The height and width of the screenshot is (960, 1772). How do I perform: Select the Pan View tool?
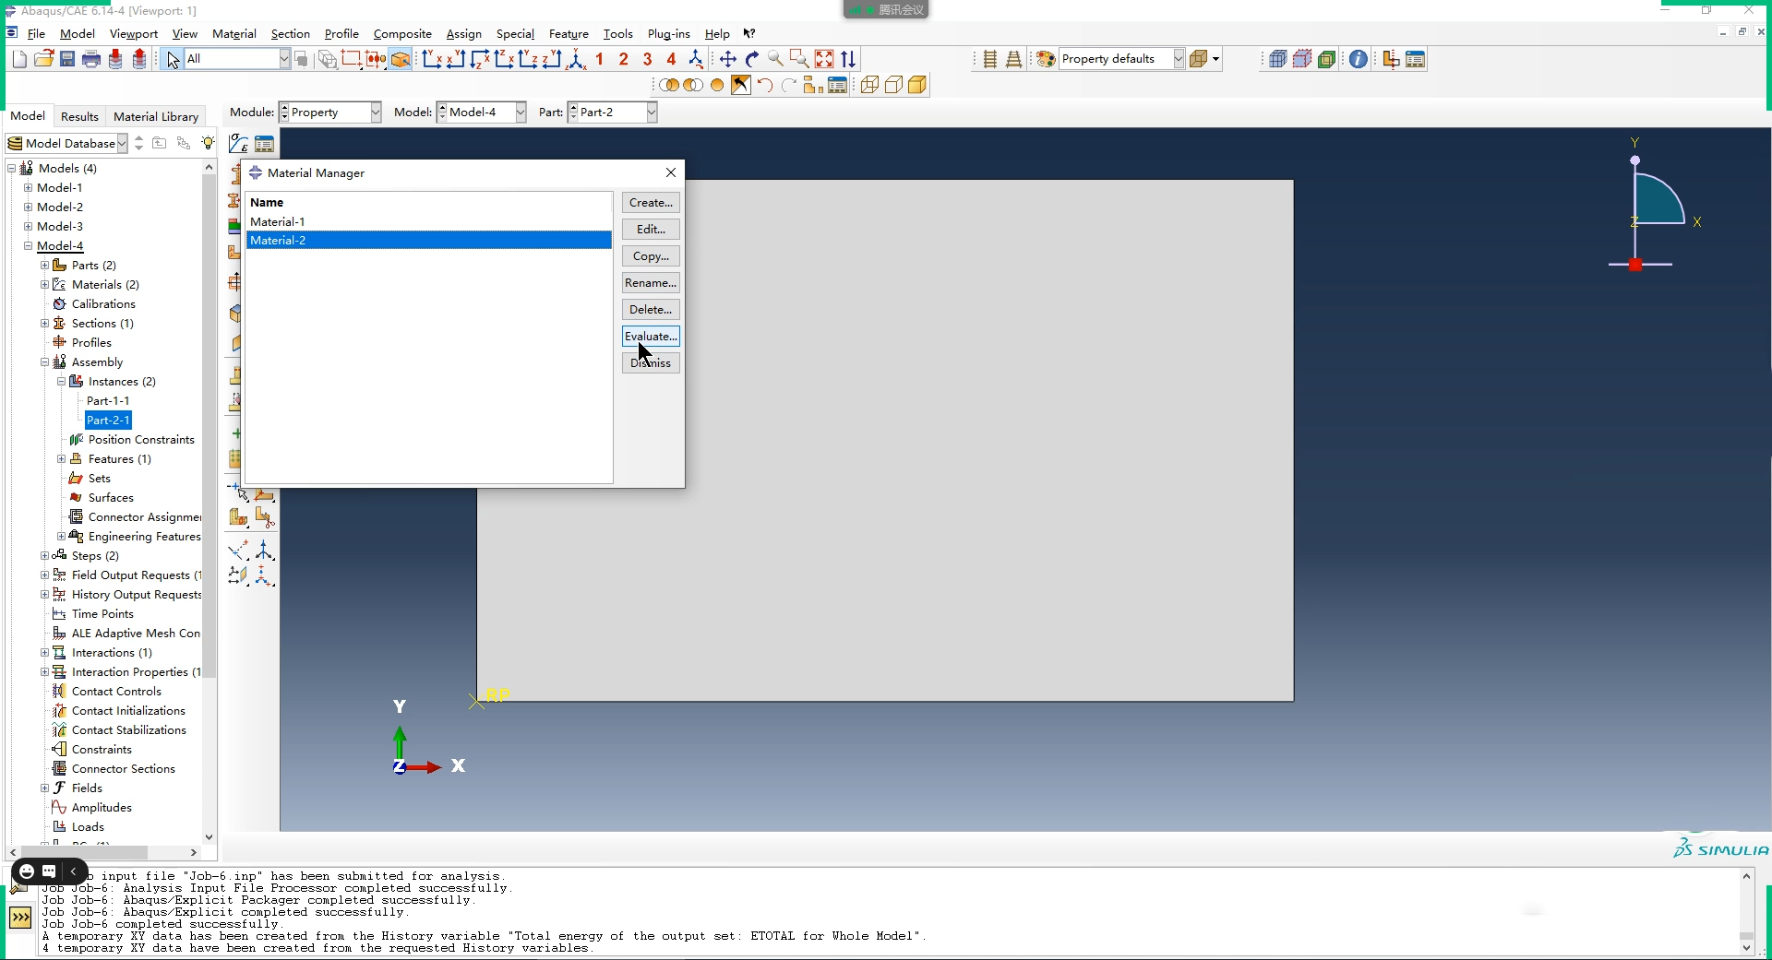click(728, 59)
